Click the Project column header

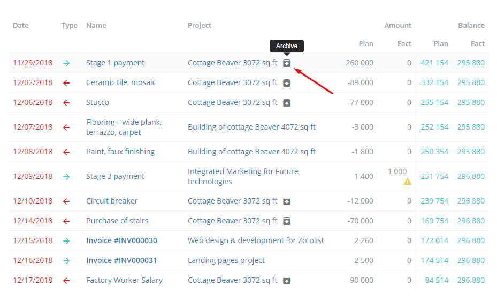tap(200, 26)
